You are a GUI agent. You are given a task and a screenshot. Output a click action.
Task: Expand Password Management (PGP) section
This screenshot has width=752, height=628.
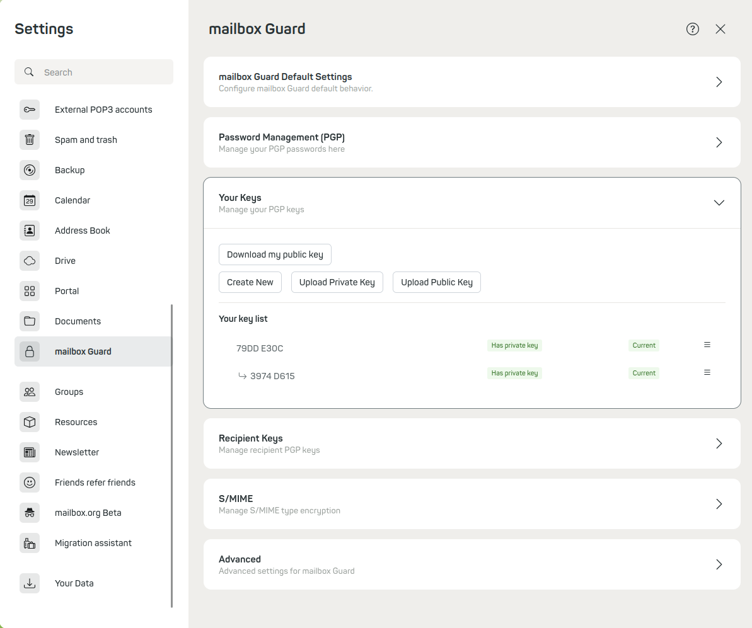[x=719, y=142]
